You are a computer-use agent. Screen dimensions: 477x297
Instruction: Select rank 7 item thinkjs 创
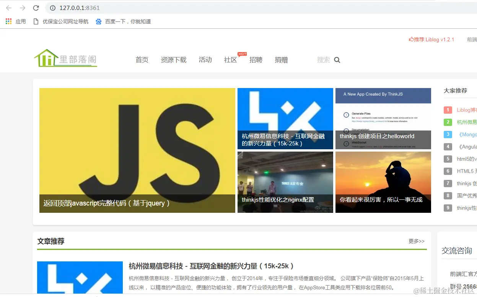point(467,183)
